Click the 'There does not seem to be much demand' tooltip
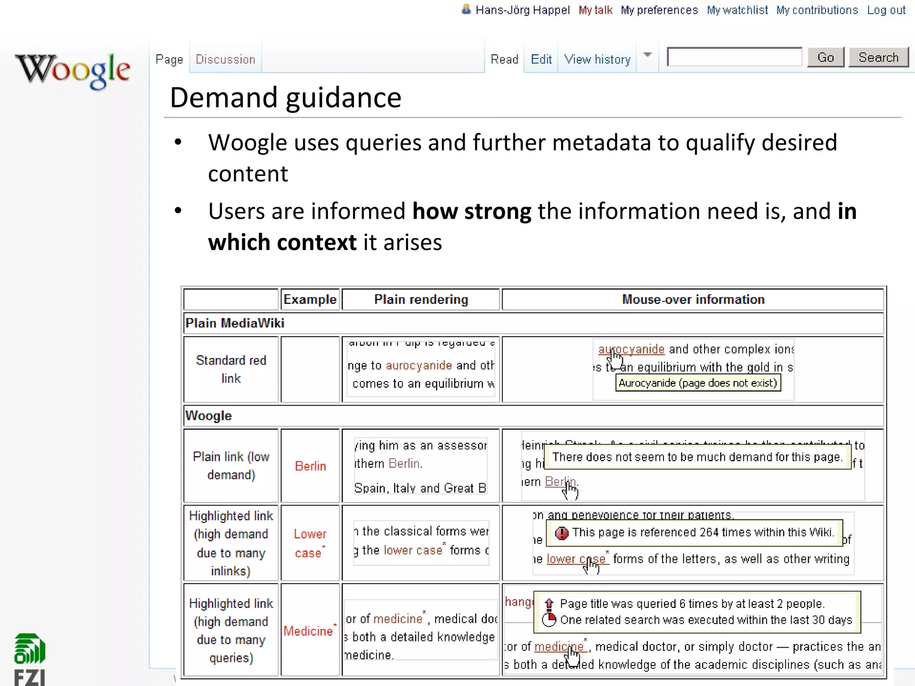The height and width of the screenshot is (686, 915). [x=697, y=457]
